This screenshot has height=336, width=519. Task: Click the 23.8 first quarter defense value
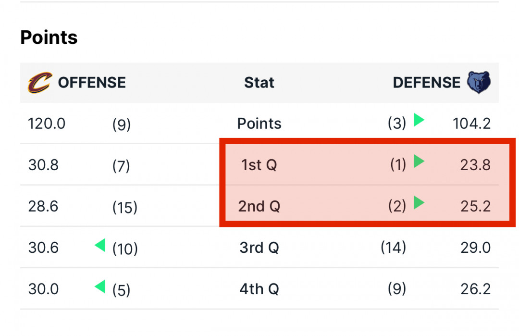tap(475, 165)
